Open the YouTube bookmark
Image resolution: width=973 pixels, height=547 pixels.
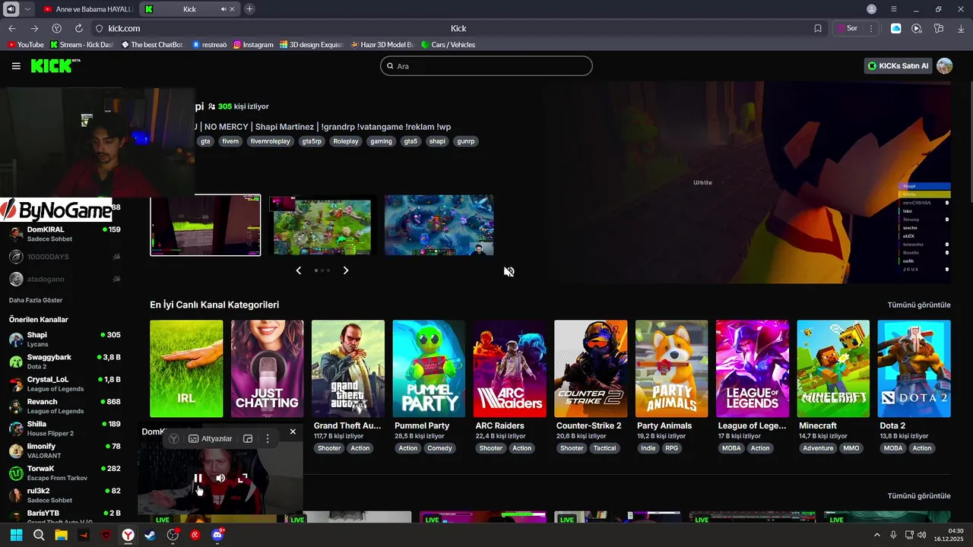(x=26, y=45)
